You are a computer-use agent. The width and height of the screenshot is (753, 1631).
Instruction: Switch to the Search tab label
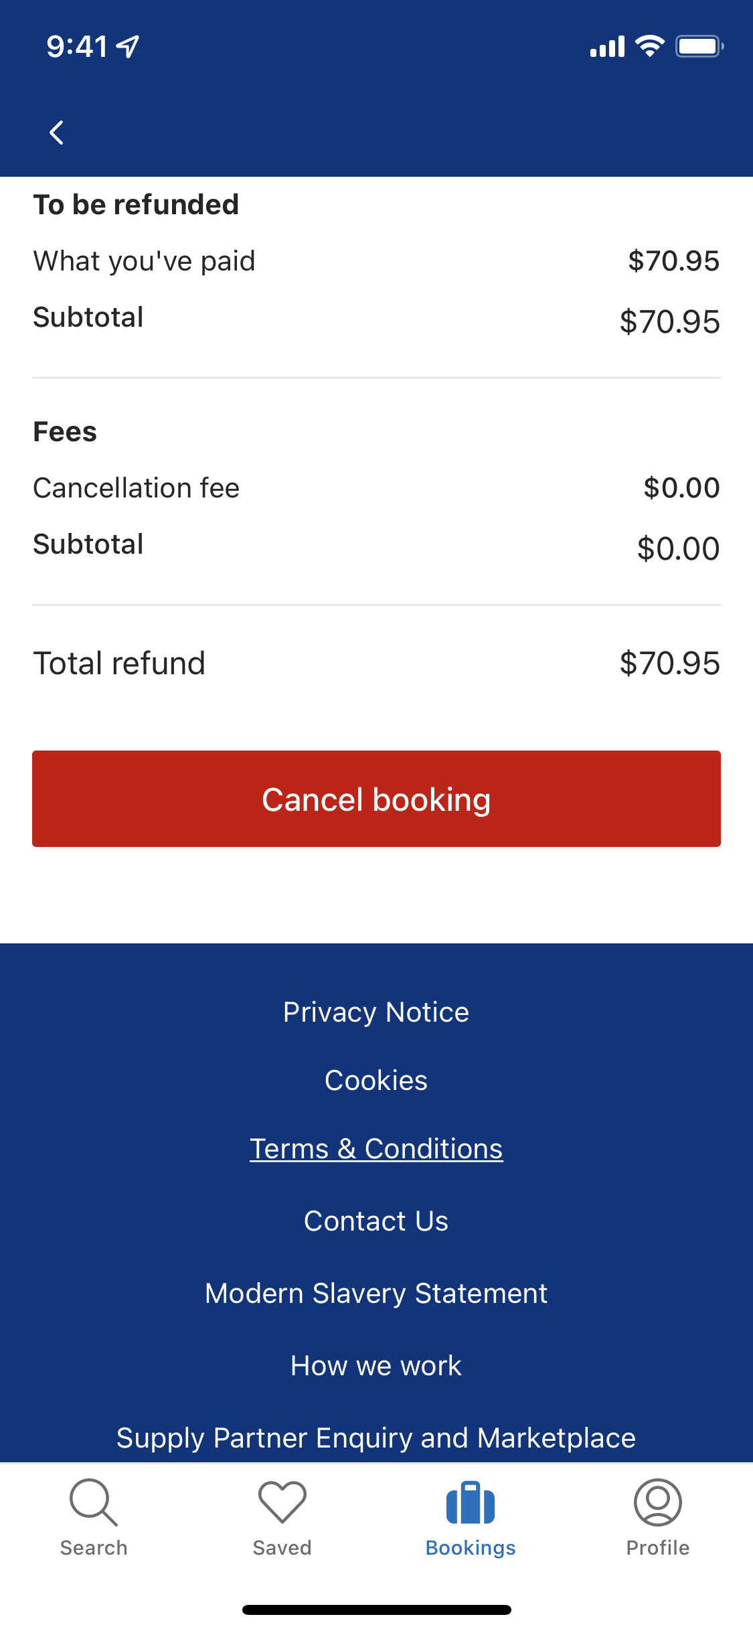coord(94,1548)
